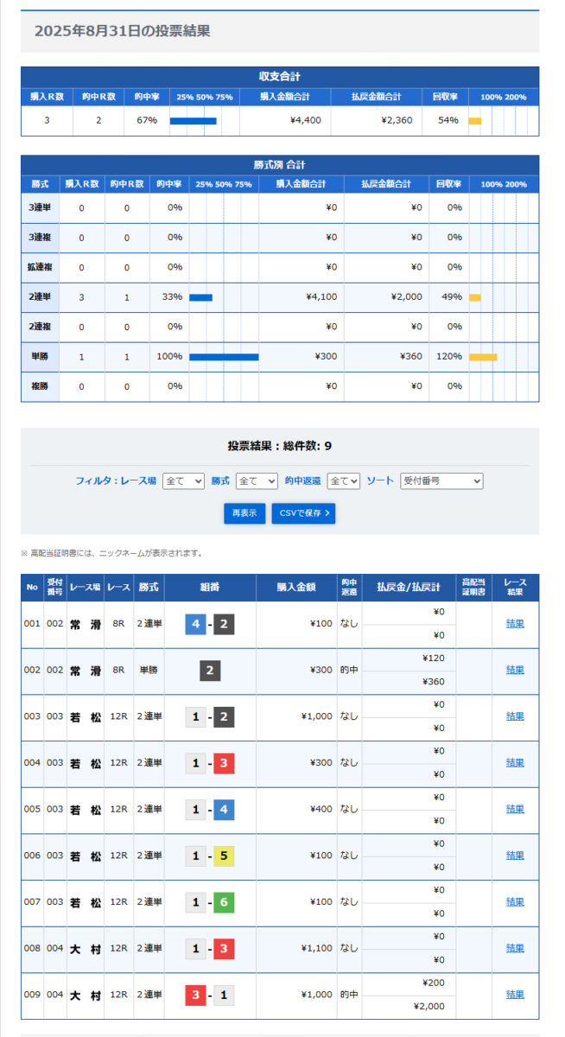Click the black 2 badge in the 単勝 row 002
This screenshot has height=1037, width=565.
(x=210, y=670)
